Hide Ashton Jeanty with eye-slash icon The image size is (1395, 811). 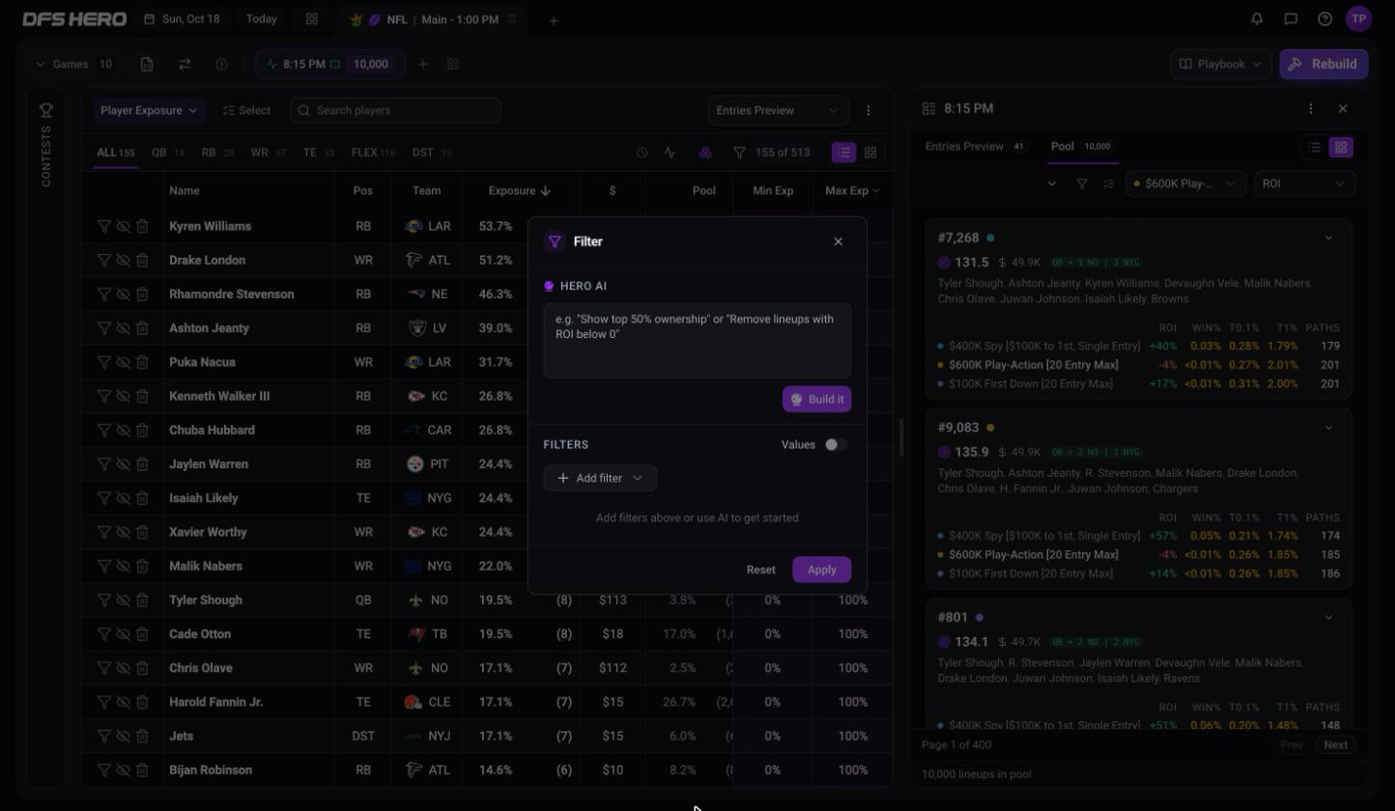pyautogui.click(x=123, y=328)
